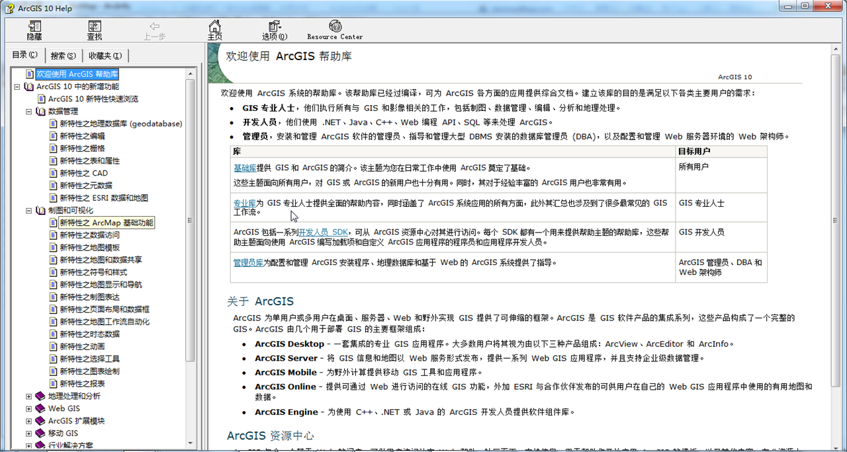Image resolution: width=847 pixels, height=452 pixels.
Task: Click the page icon for 新特性之动画
Action: [x=54, y=347]
